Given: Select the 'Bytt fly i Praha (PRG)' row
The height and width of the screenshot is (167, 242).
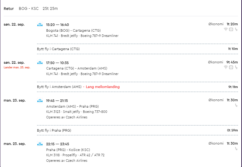Looking at the screenshot, I should [137, 130].
